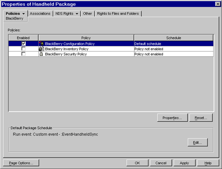
Task: Click the Default schedule cell
Action: [x=174, y=44]
